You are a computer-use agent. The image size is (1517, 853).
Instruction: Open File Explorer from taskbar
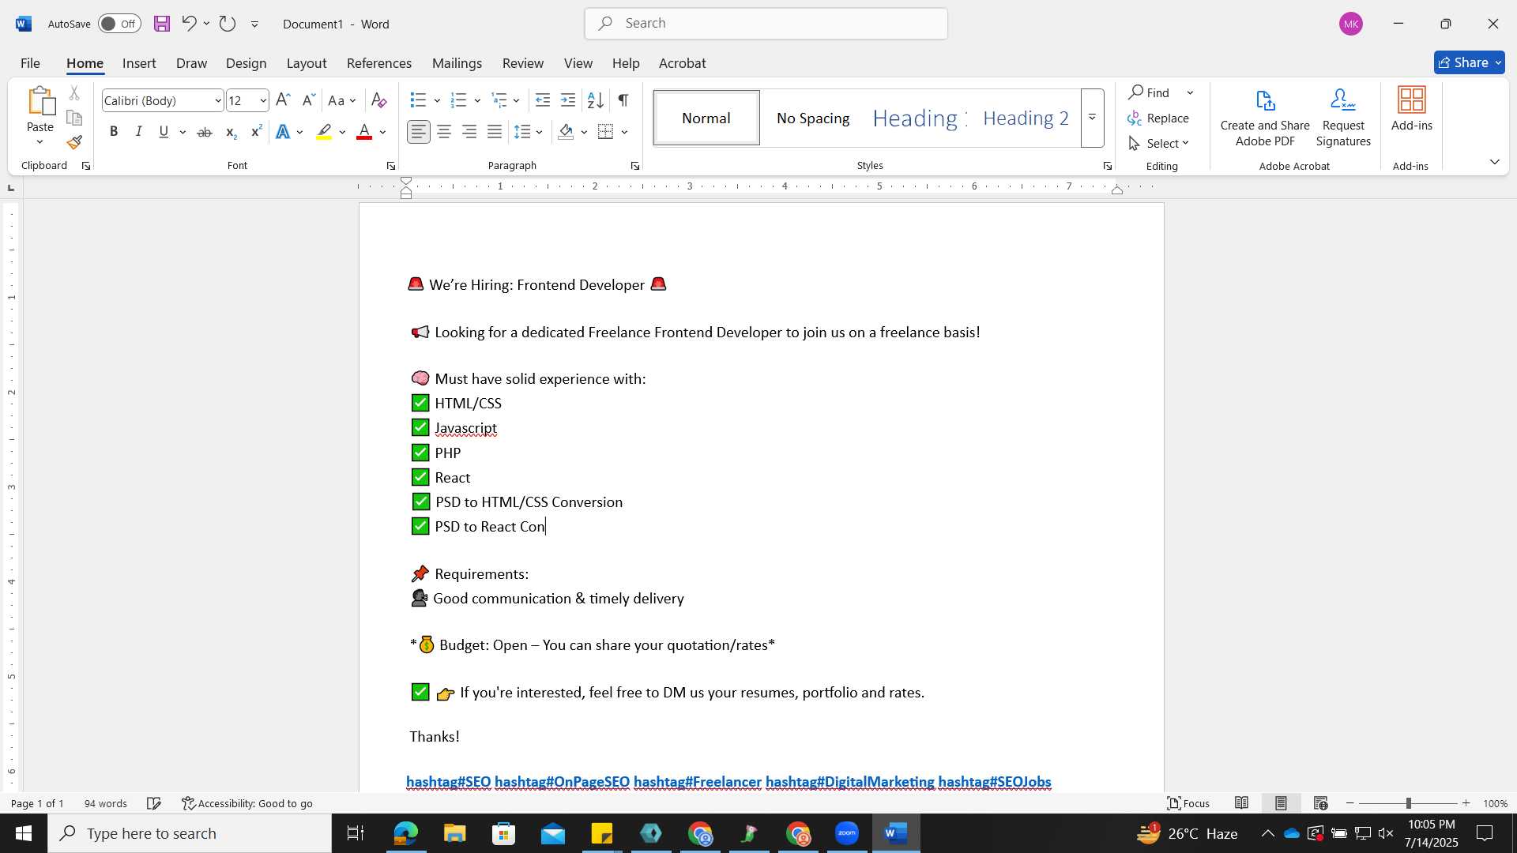[x=454, y=833]
